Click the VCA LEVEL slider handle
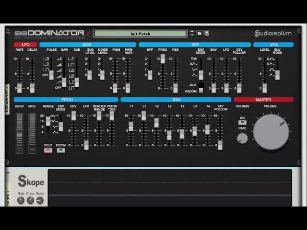This screenshot has width=307, height=230. [x=264, y=88]
